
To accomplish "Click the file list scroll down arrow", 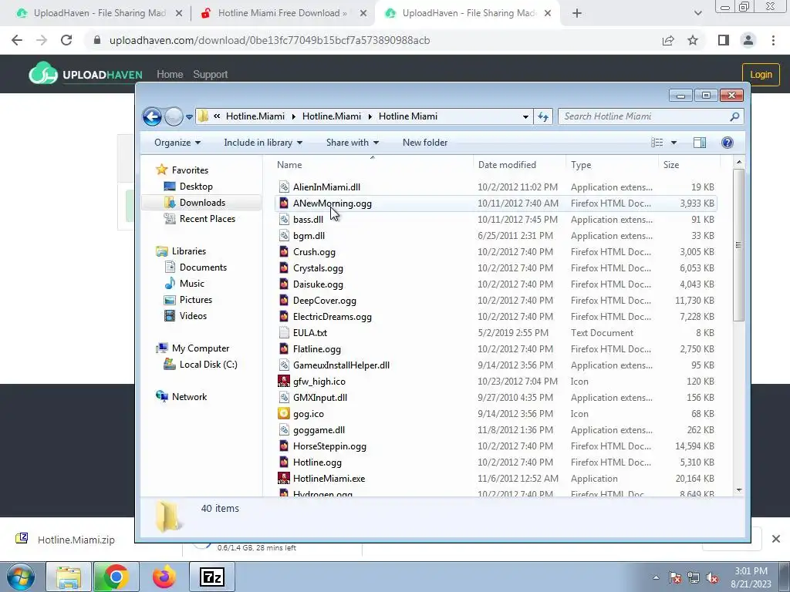I will (738, 489).
